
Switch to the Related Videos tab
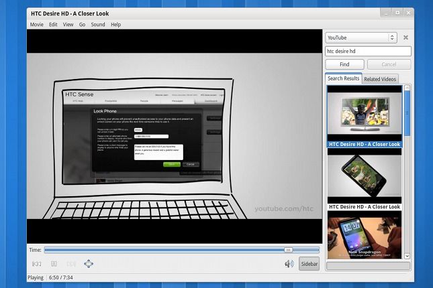(x=380, y=79)
